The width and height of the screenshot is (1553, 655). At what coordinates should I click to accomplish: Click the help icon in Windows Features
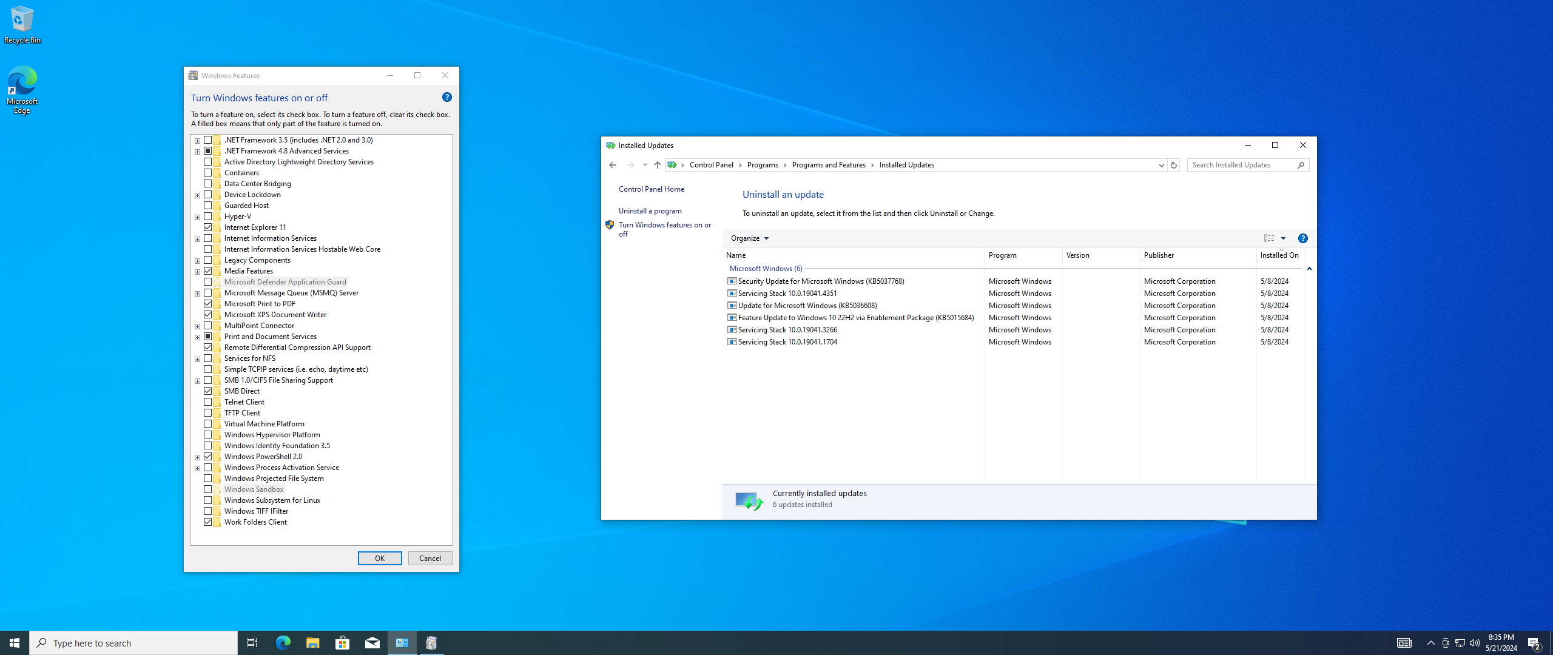(446, 97)
